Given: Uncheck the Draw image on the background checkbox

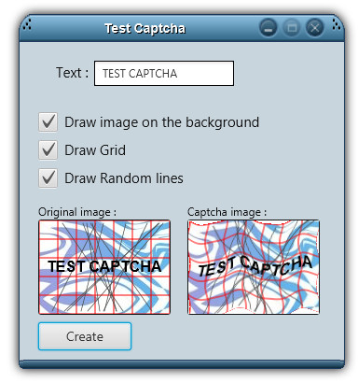Looking at the screenshot, I should click(x=48, y=122).
